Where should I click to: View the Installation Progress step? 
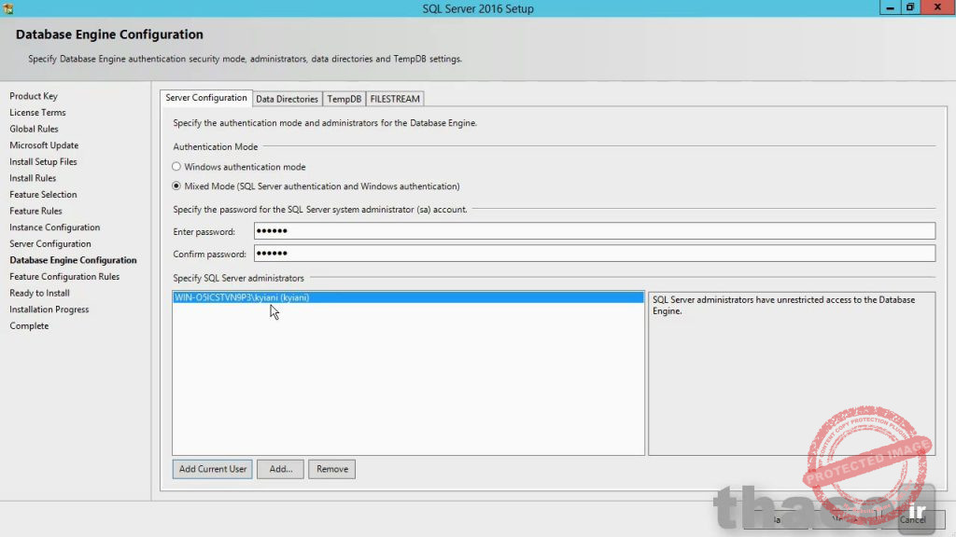point(49,309)
